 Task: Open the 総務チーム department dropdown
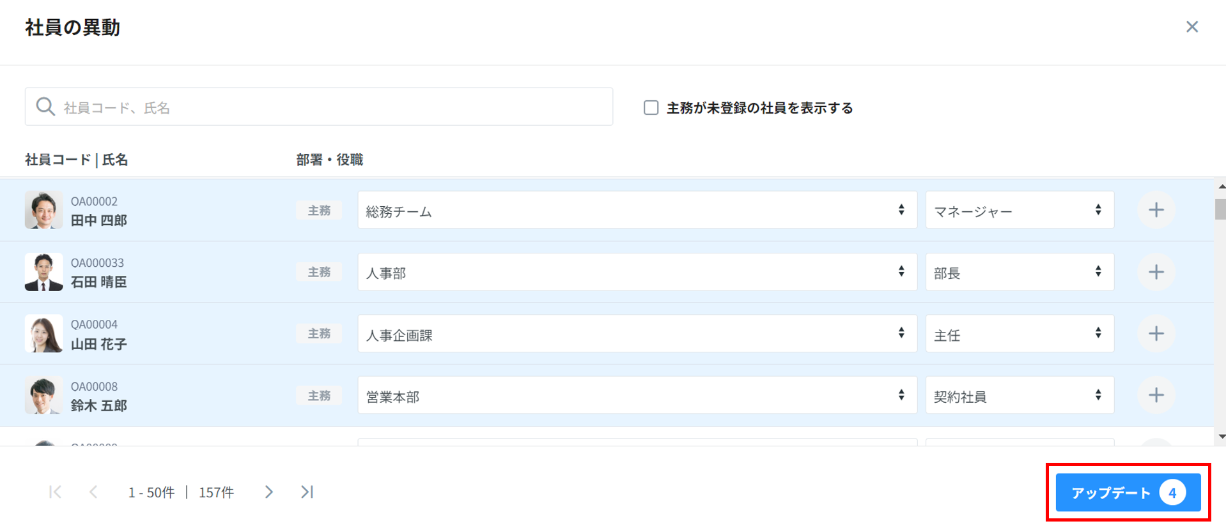pos(637,210)
